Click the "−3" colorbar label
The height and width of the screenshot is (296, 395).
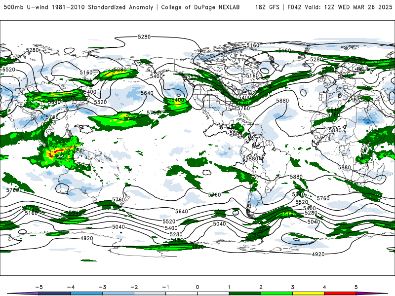point(102,287)
